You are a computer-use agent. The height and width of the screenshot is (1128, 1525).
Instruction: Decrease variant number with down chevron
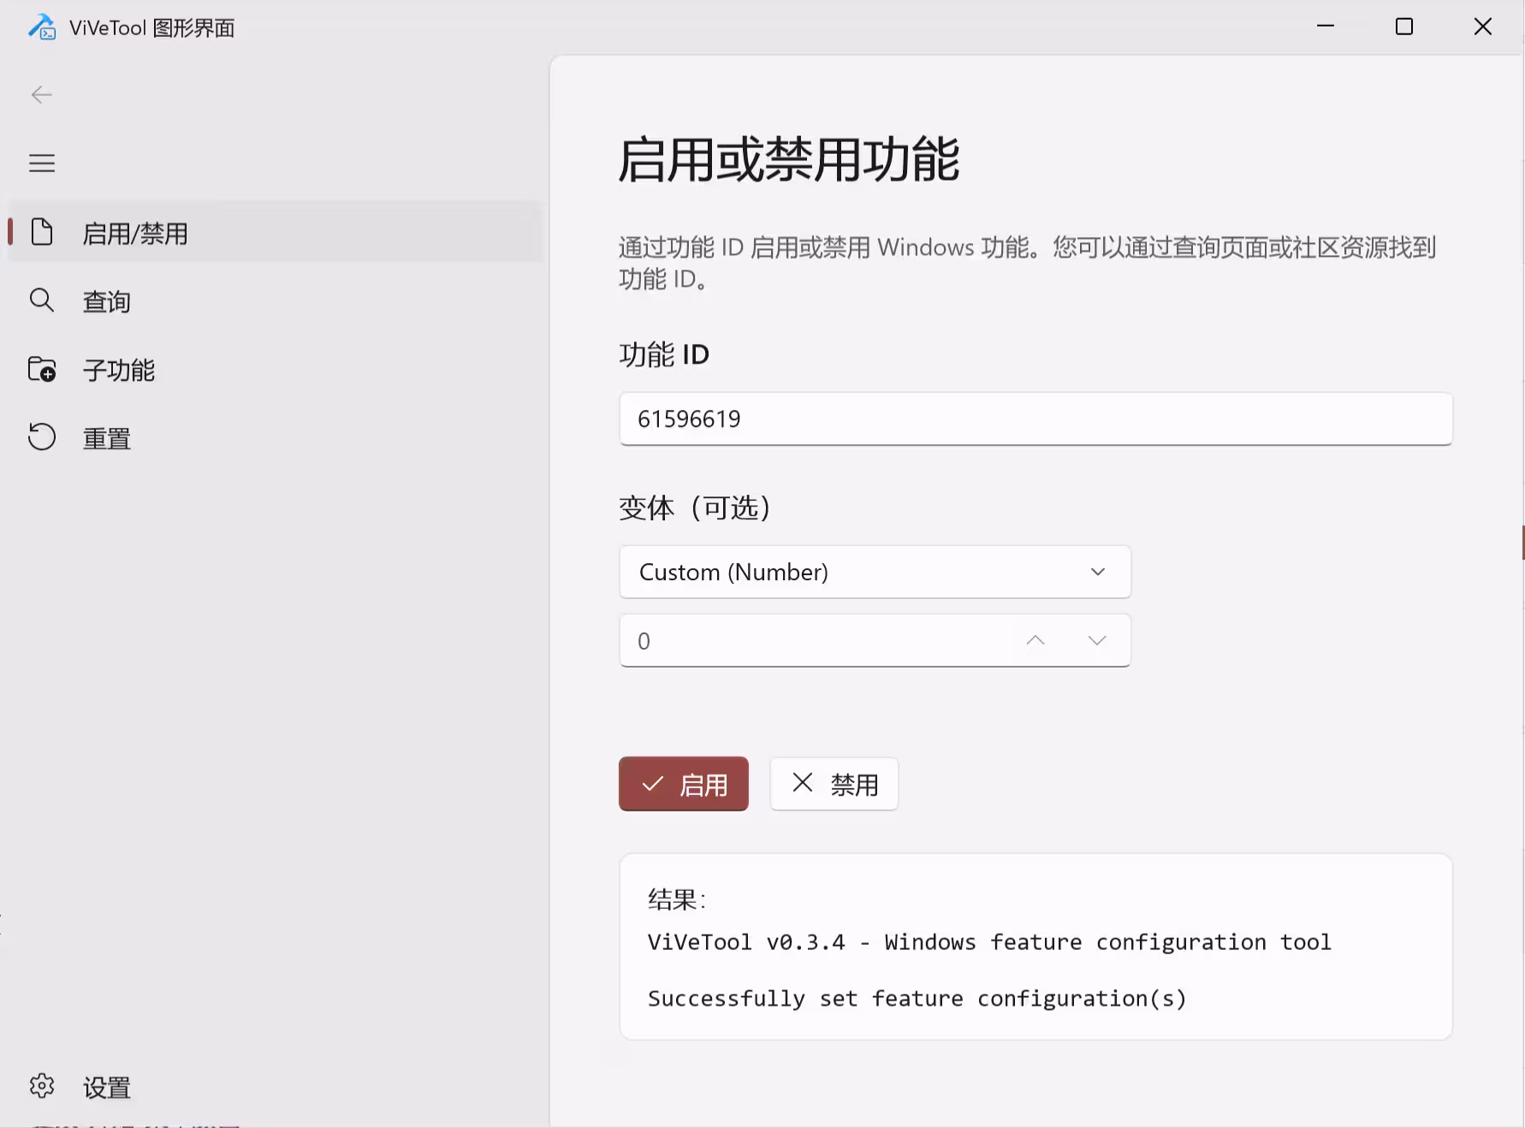point(1097,640)
